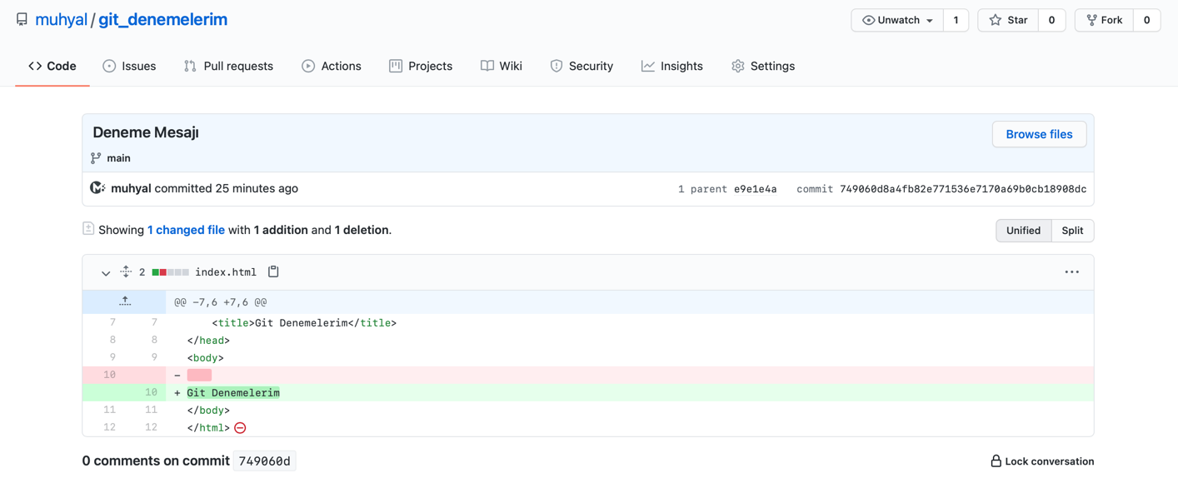Image resolution: width=1178 pixels, height=478 pixels.
Task: Open the git_denemelerim repository link
Action: 162,19
